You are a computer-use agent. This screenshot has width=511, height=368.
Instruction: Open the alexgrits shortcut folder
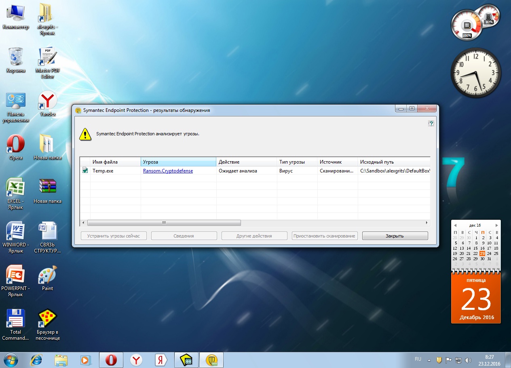pyautogui.click(x=48, y=19)
